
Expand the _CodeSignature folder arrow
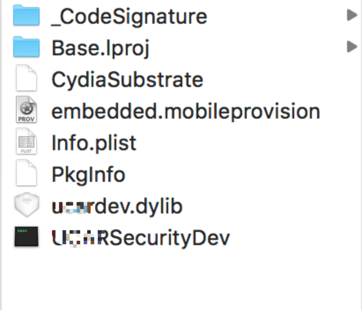coord(352,15)
